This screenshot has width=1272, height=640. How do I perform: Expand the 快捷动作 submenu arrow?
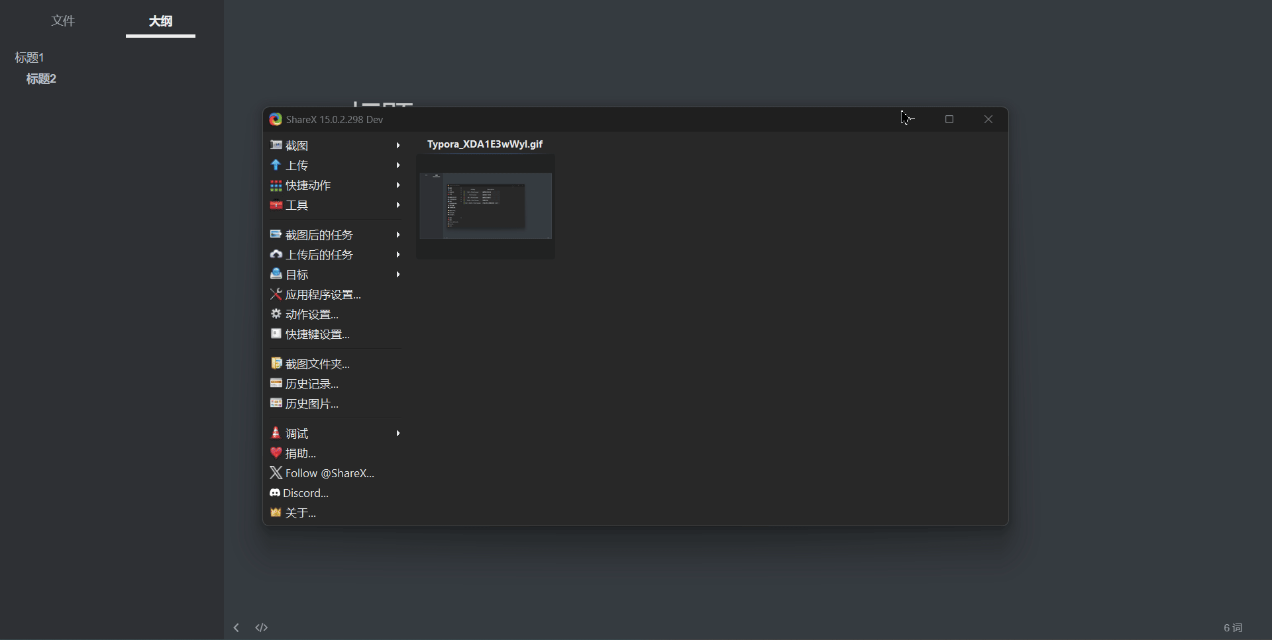pyautogui.click(x=398, y=185)
